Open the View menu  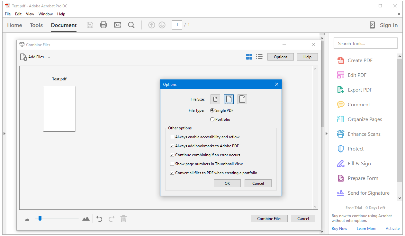click(30, 14)
